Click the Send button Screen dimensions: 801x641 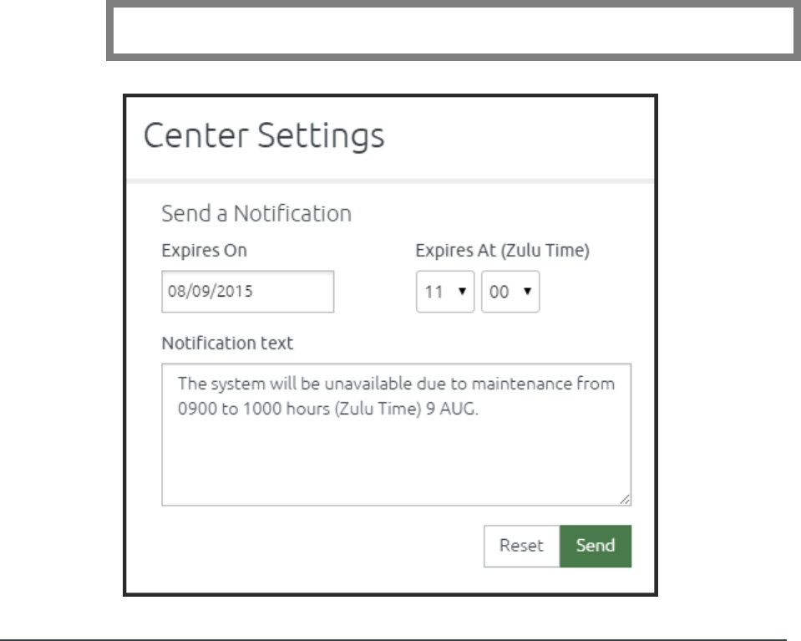tap(596, 547)
